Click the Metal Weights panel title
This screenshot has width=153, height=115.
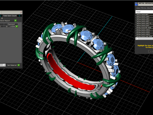[146, 3]
